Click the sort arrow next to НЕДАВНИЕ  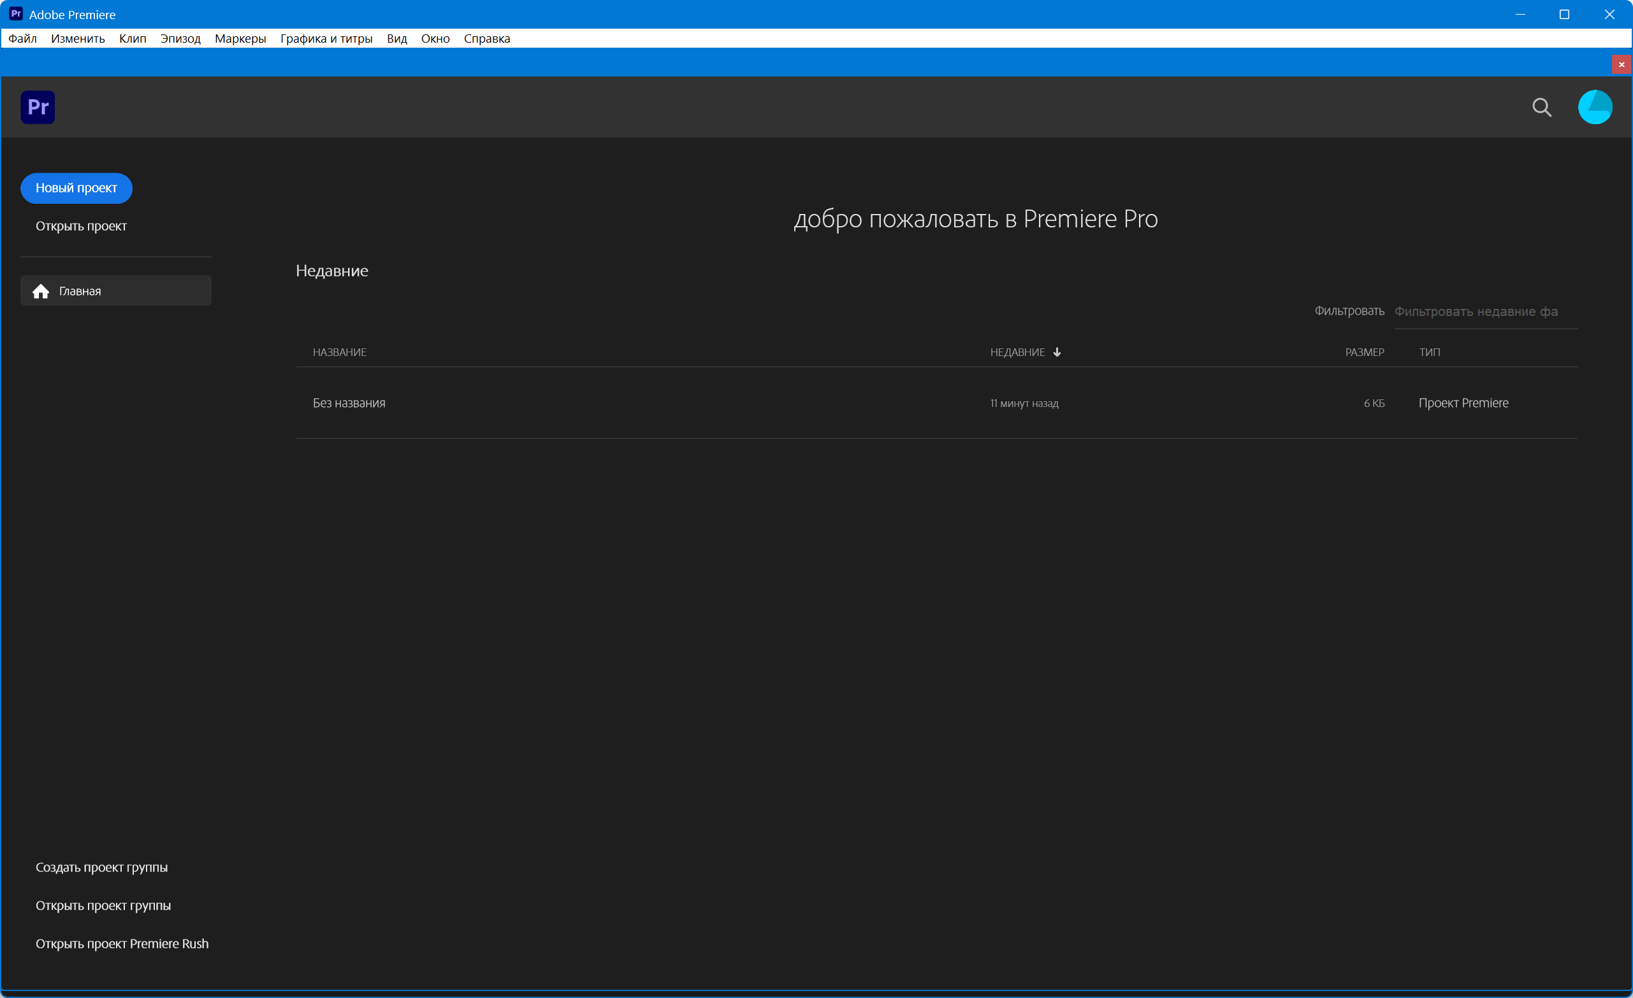pyautogui.click(x=1057, y=352)
